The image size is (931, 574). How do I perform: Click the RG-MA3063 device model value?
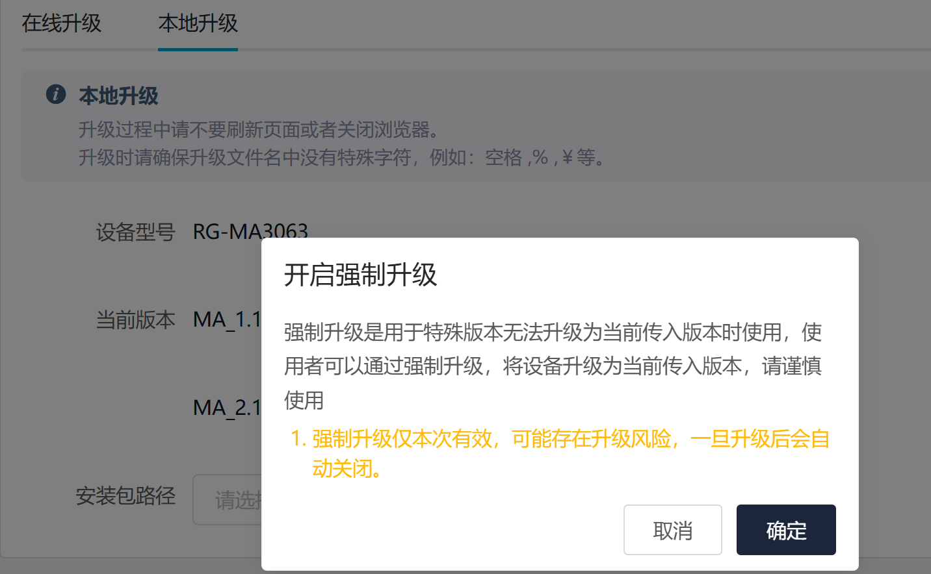(x=250, y=231)
